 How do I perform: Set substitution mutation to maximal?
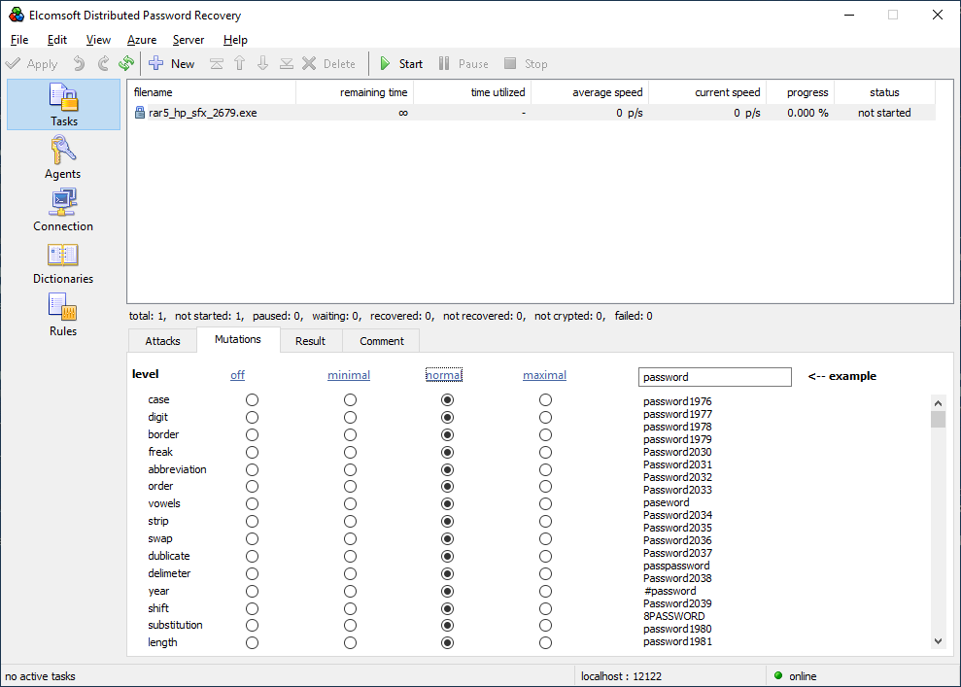coord(545,626)
